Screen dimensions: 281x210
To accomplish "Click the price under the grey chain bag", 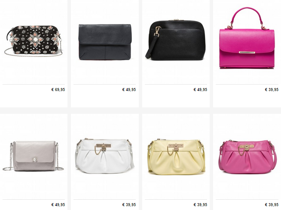I will [x=58, y=204].
